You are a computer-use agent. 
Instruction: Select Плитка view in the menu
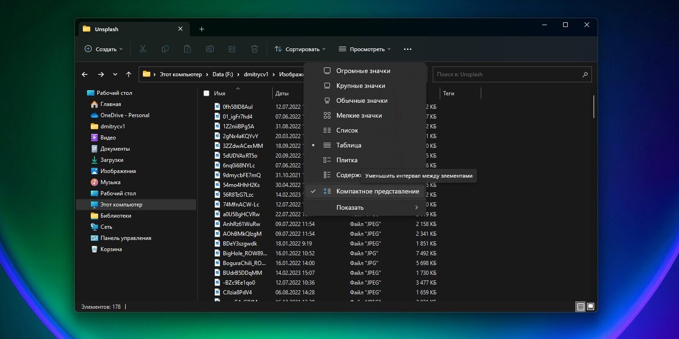click(x=347, y=160)
